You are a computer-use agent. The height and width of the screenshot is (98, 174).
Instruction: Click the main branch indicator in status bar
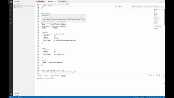pos(12,97)
